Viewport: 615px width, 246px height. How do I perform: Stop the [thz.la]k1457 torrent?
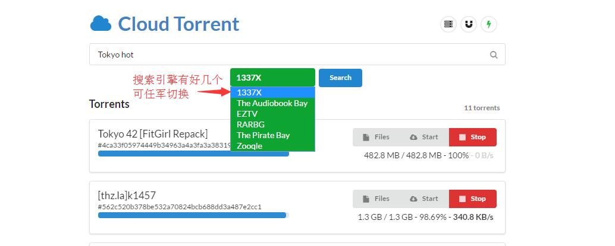click(x=472, y=199)
